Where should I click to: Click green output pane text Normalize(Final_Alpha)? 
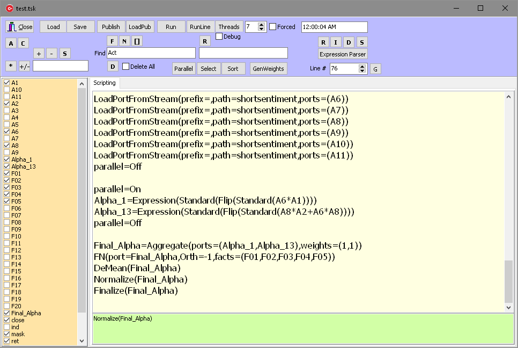tap(123, 318)
